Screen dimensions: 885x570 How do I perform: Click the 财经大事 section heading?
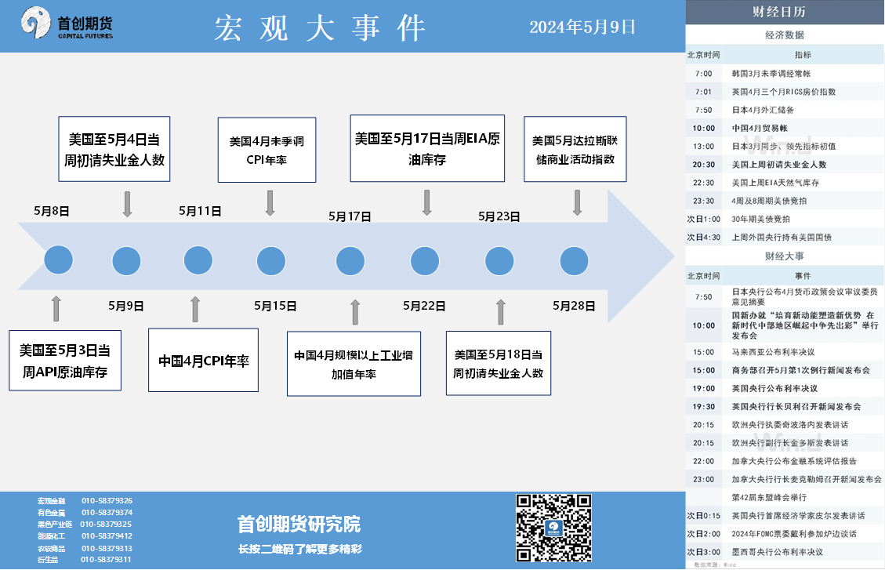tap(785, 256)
